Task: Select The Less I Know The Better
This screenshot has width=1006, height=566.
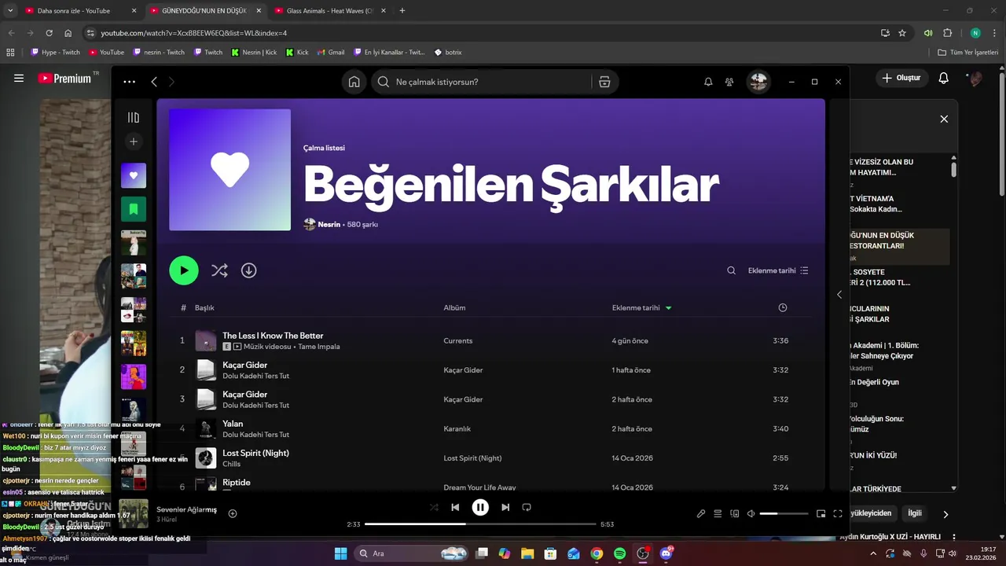Action: 273,336
